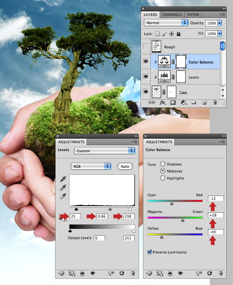Click back arrow in Color Balance panel
The height and width of the screenshot is (285, 233).
149,273
